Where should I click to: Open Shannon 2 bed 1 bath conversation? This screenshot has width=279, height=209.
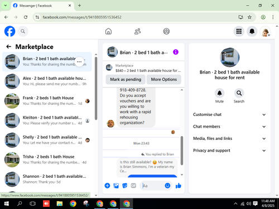[x=47, y=179]
